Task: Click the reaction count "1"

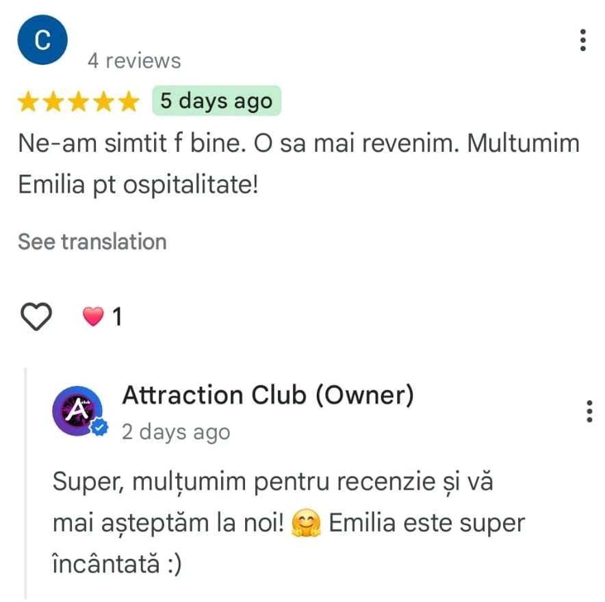Action: tap(117, 317)
